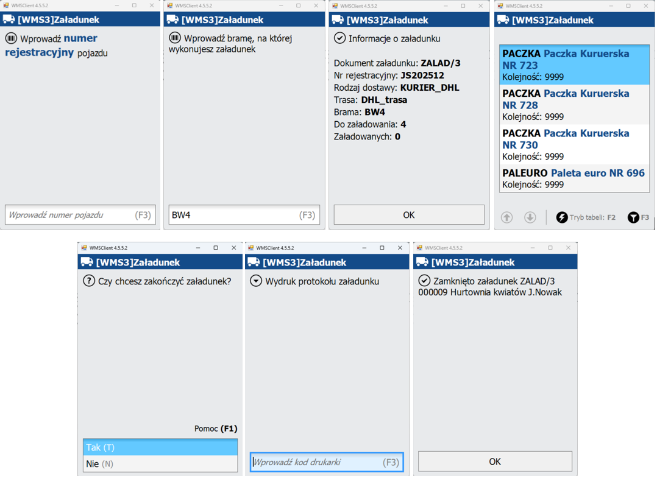Click the Do załadowania: 4 line
This screenshot has width=657, height=478.
(x=370, y=124)
